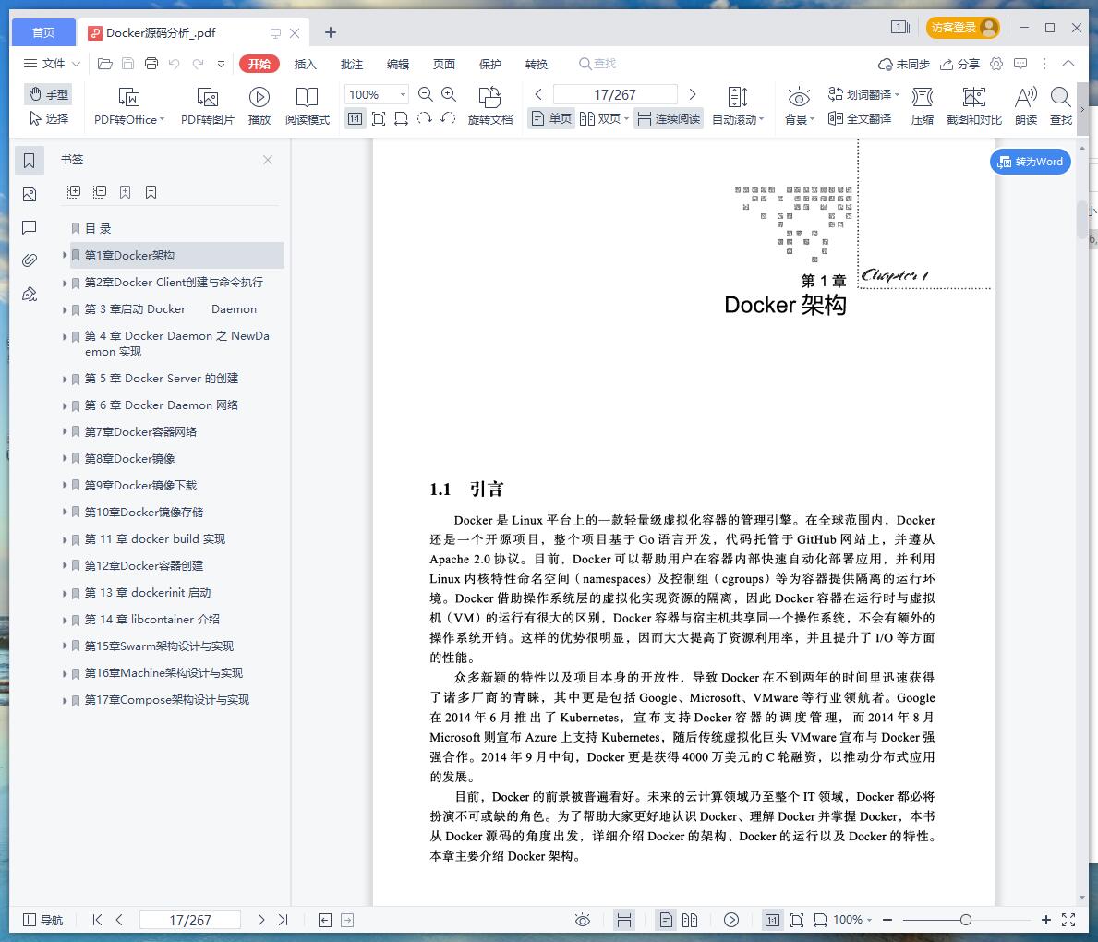
Task: Zoom in with magnifier plus icon
Action: pos(449,94)
